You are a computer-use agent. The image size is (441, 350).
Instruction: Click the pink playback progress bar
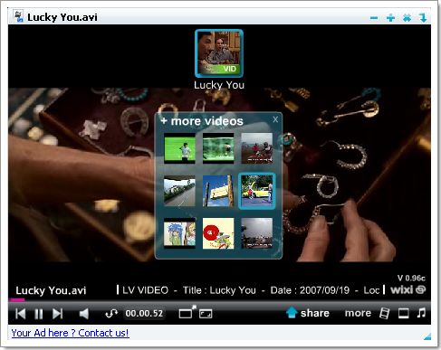click(x=17, y=299)
